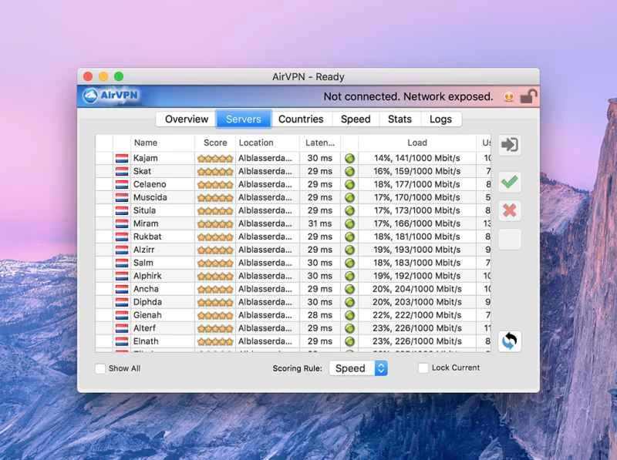Click the unlocked padlock Network Lock icon

526,96
